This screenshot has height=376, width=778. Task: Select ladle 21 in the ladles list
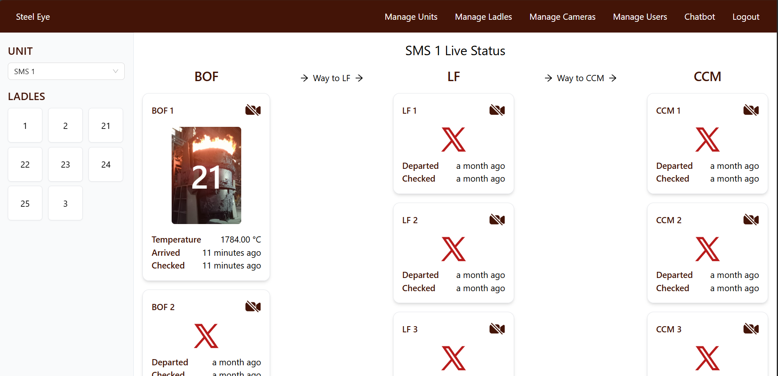click(x=106, y=126)
